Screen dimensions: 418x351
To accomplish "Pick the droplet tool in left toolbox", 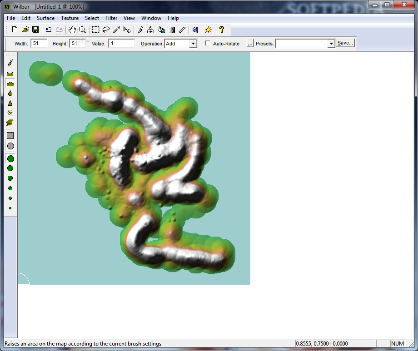I will (x=10, y=93).
